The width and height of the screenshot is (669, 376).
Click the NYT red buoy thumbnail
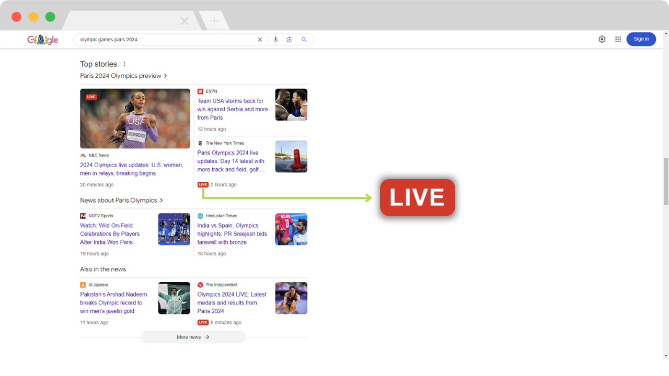[291, 157]
